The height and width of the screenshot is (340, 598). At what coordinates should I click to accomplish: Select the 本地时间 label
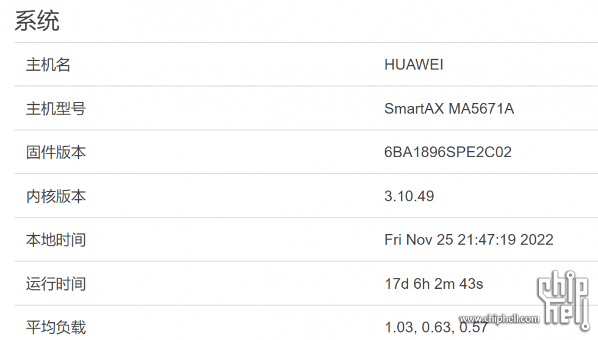point(56,240)
